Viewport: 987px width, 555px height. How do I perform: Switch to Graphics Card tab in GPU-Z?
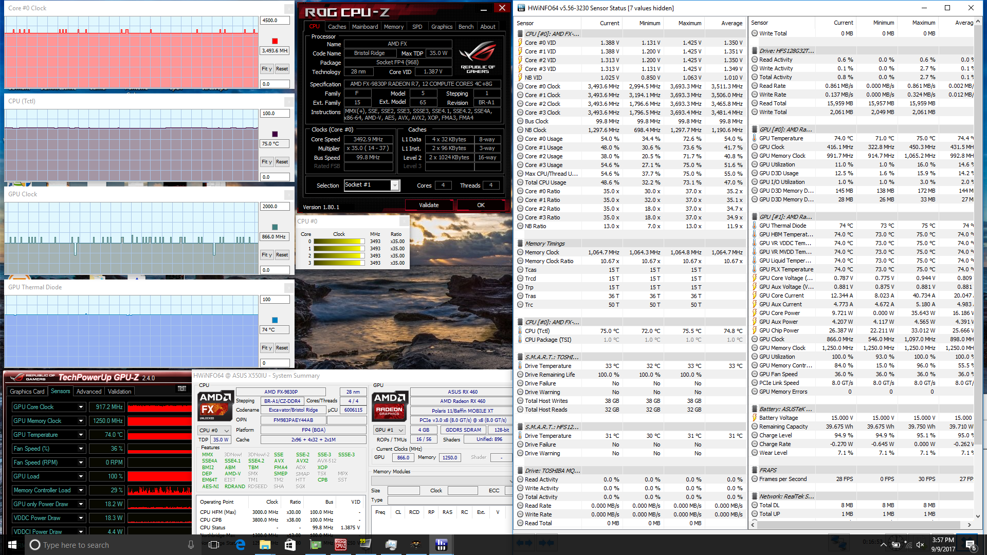coord(27,392)
